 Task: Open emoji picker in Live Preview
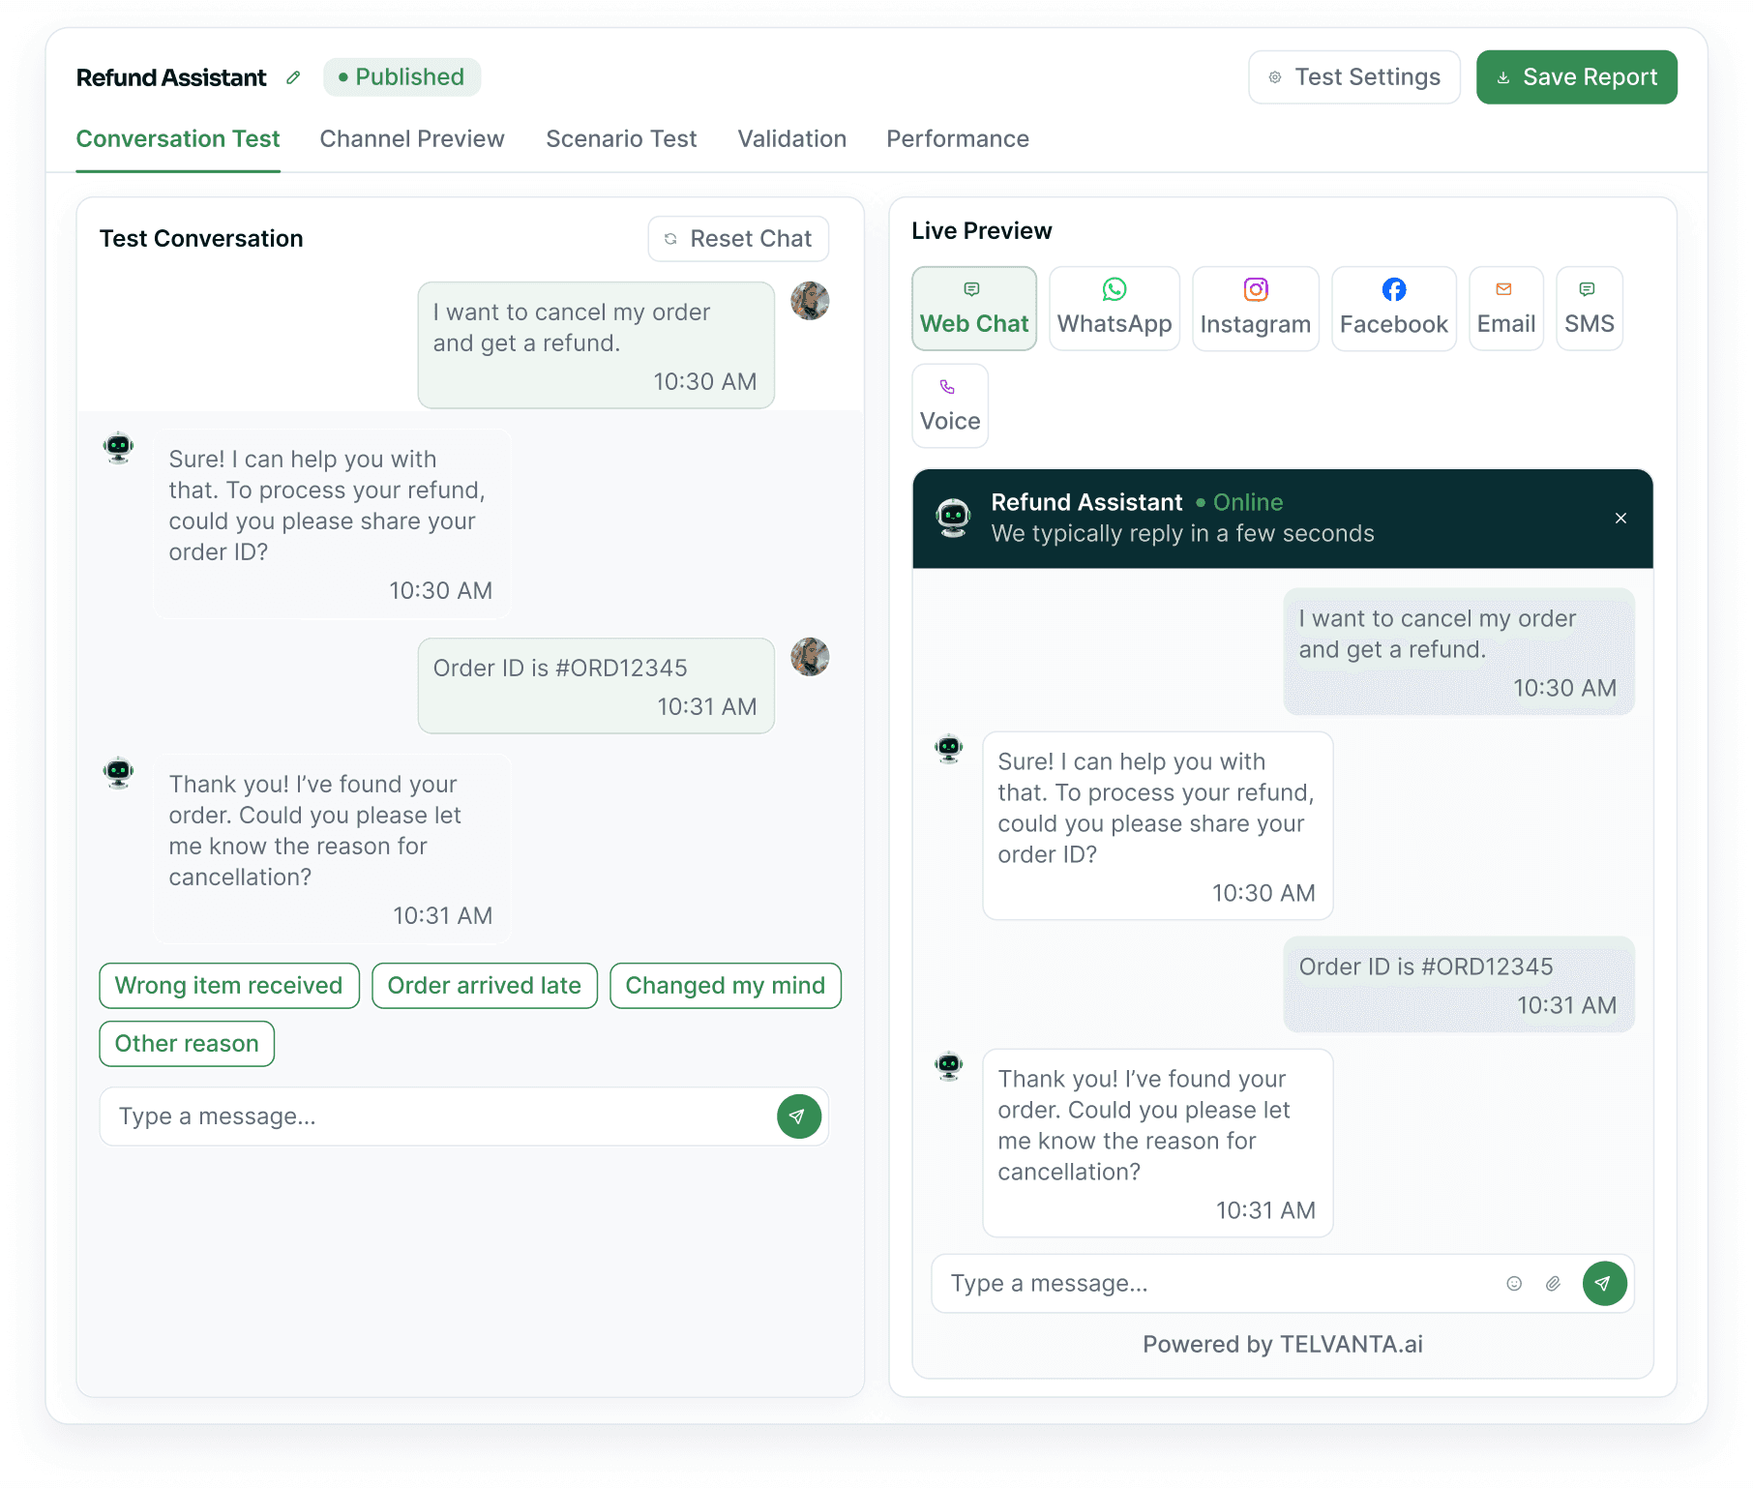(x=1514, y=1284)
